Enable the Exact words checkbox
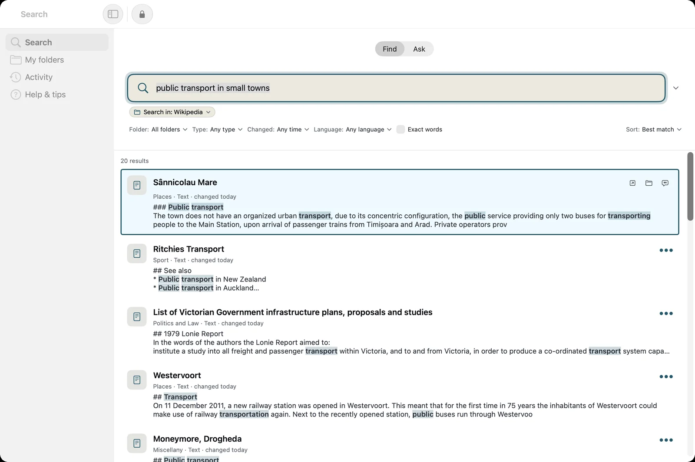Screen dimensions: 695x462 (x=400, y=129)
